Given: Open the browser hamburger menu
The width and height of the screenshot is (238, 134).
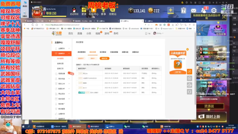Looking at the screenshot, I should point(194,25).
